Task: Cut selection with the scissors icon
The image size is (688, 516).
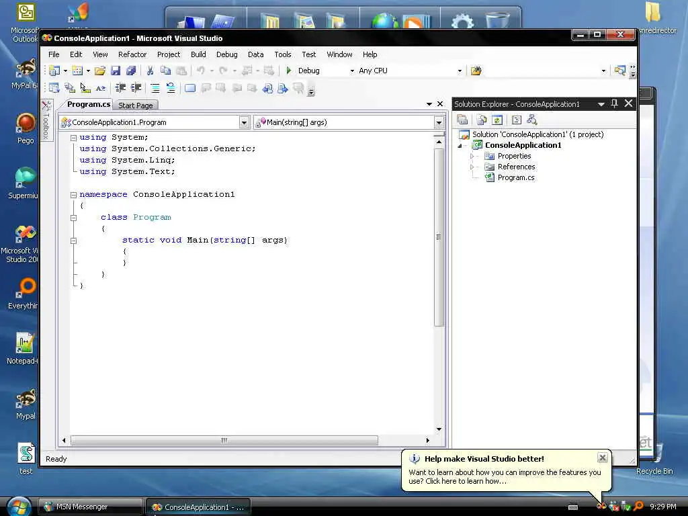Action: [x=150, y=71]
